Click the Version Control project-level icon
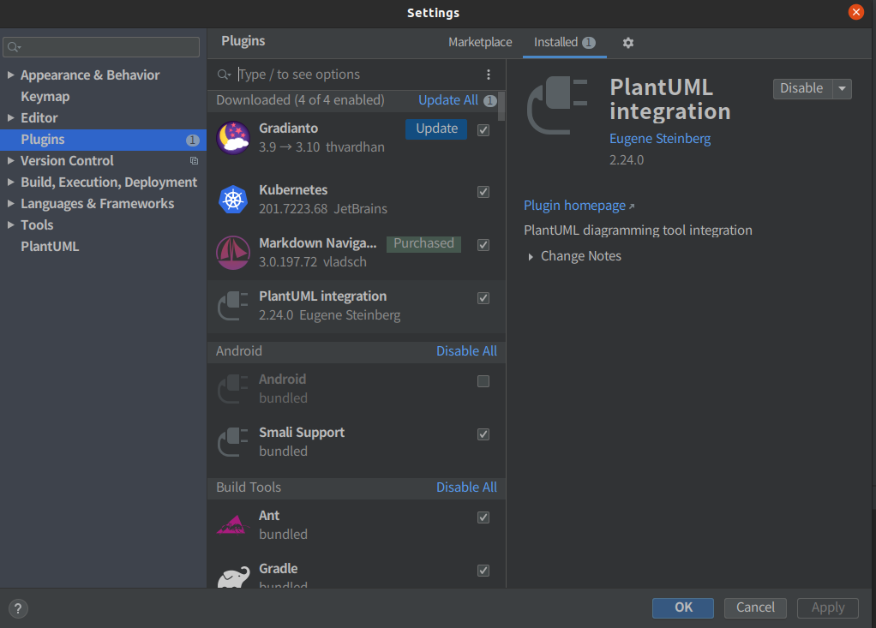 pyautogui.click(x=194, y=161)
